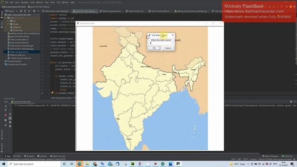Open the Window menu

click(x=65, y=2)
